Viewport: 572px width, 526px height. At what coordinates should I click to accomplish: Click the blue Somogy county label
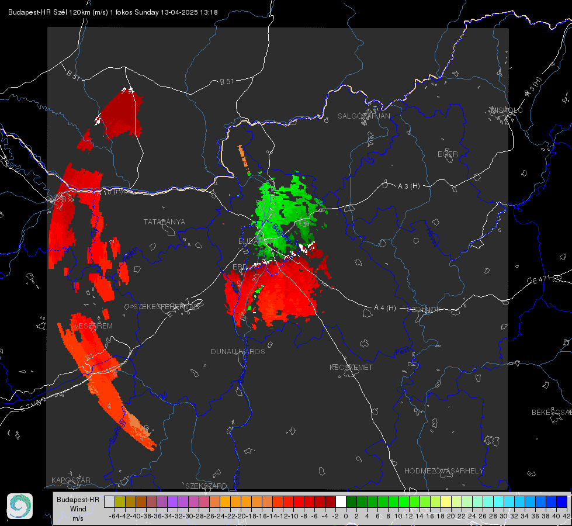click(117, 431)
